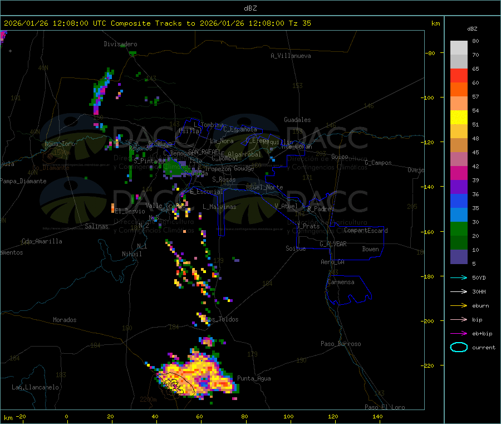
Task: Click the yellow eburn arrow legend icon
Action: (459, 305)
